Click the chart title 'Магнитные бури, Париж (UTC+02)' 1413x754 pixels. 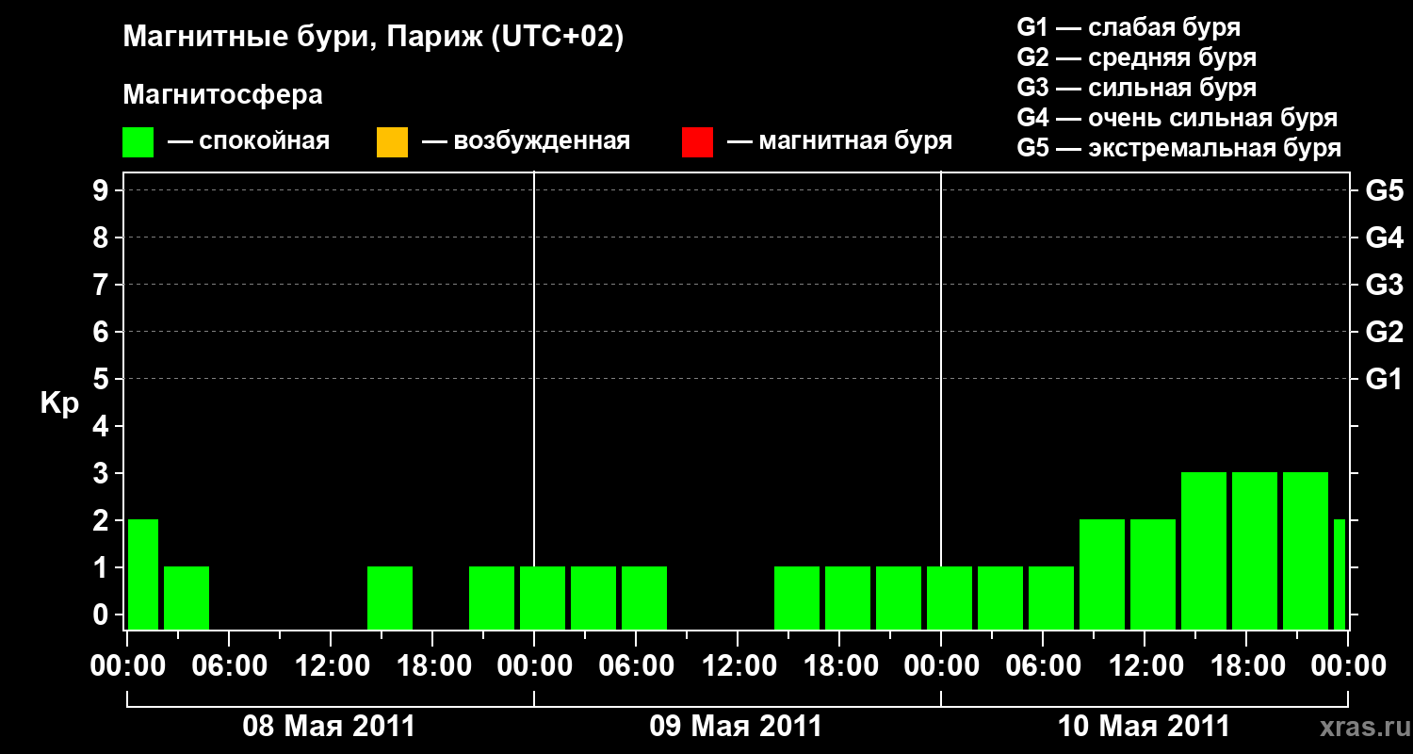pos(373,38)
